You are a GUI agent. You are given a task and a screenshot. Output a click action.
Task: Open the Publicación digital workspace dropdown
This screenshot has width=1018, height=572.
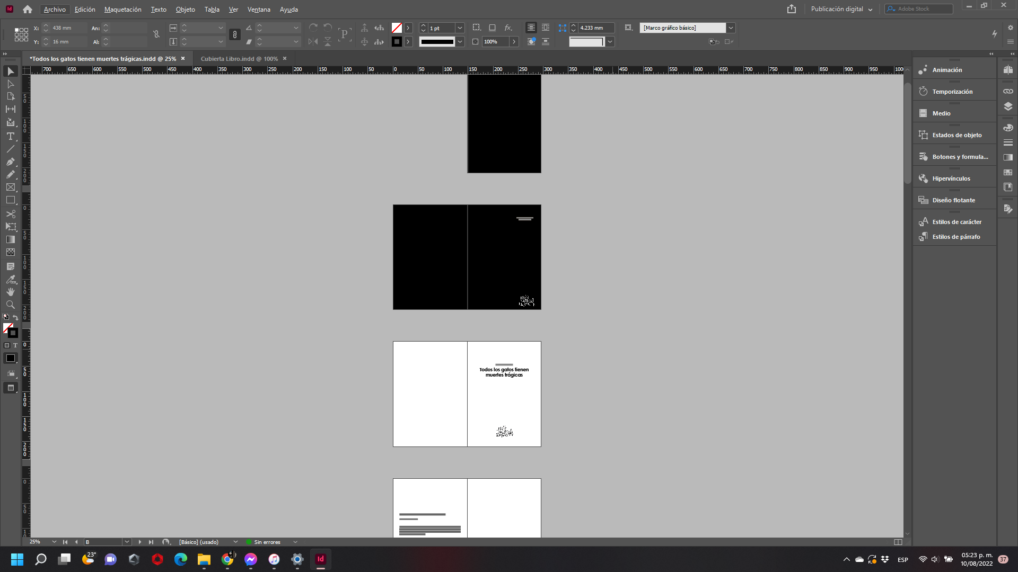[x=841, y=9]
